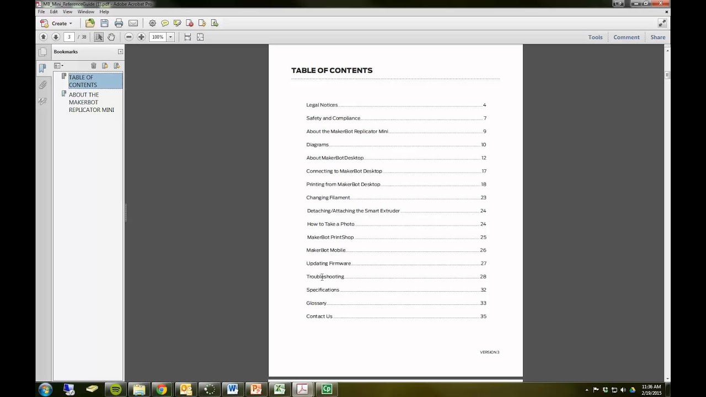This screenshot has height=397, width=706.
Task: Go to next page with down arrow
Action: 56,37
